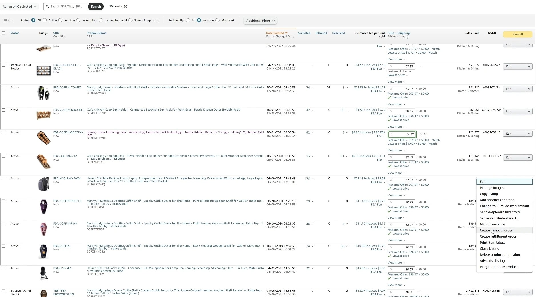Select Copy listing from the menu
Viewport: 536px width, 297px height.
(504, 194)
